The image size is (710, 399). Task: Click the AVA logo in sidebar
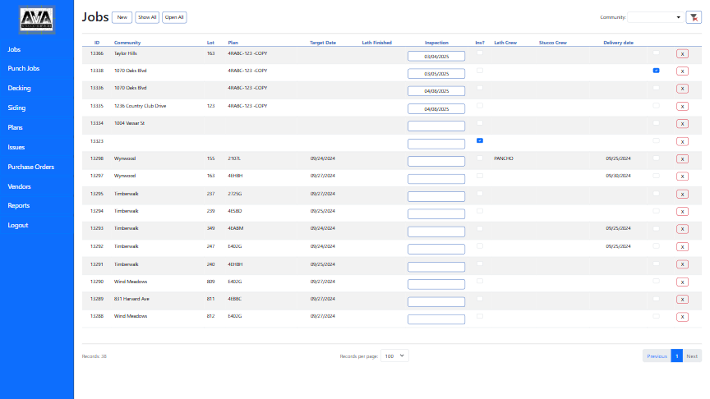[x=36, y=19]
